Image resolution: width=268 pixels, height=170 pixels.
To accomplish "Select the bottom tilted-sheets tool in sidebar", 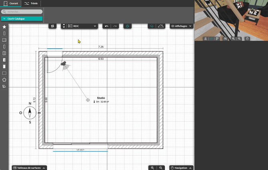I will click(4, 86).
